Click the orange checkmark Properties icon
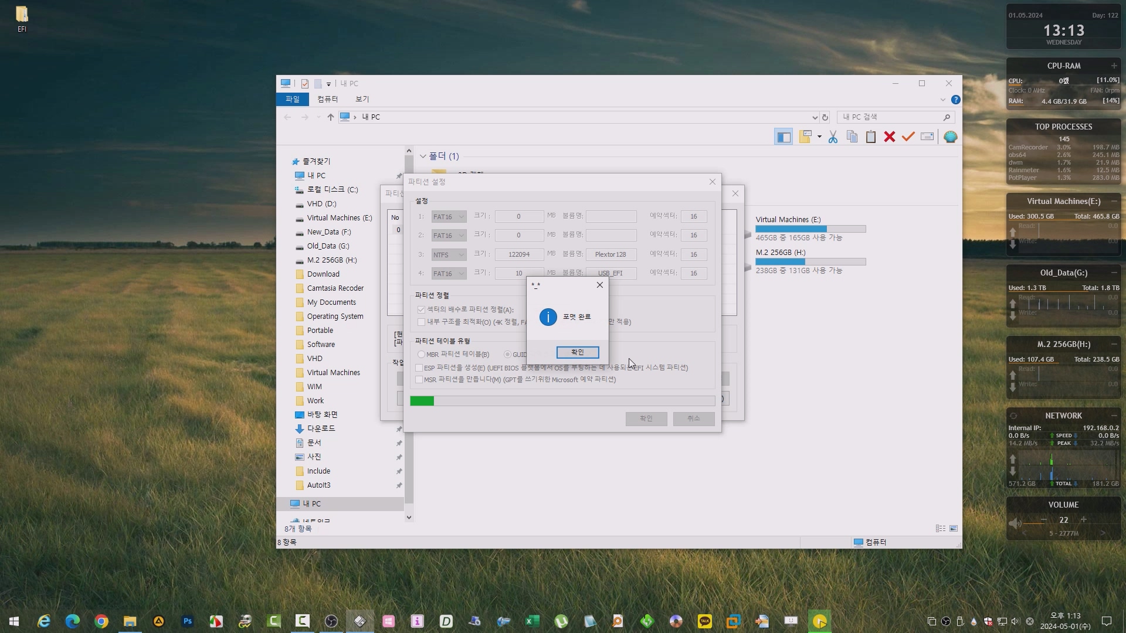The width and height of the screenshot is (1126, 633). click(x=908, y=137)
